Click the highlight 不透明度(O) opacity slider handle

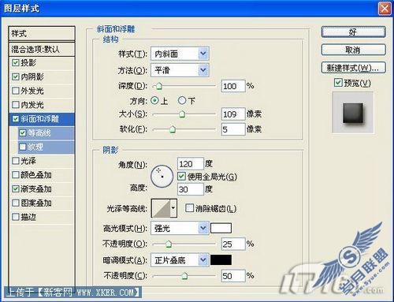point(169,244)
